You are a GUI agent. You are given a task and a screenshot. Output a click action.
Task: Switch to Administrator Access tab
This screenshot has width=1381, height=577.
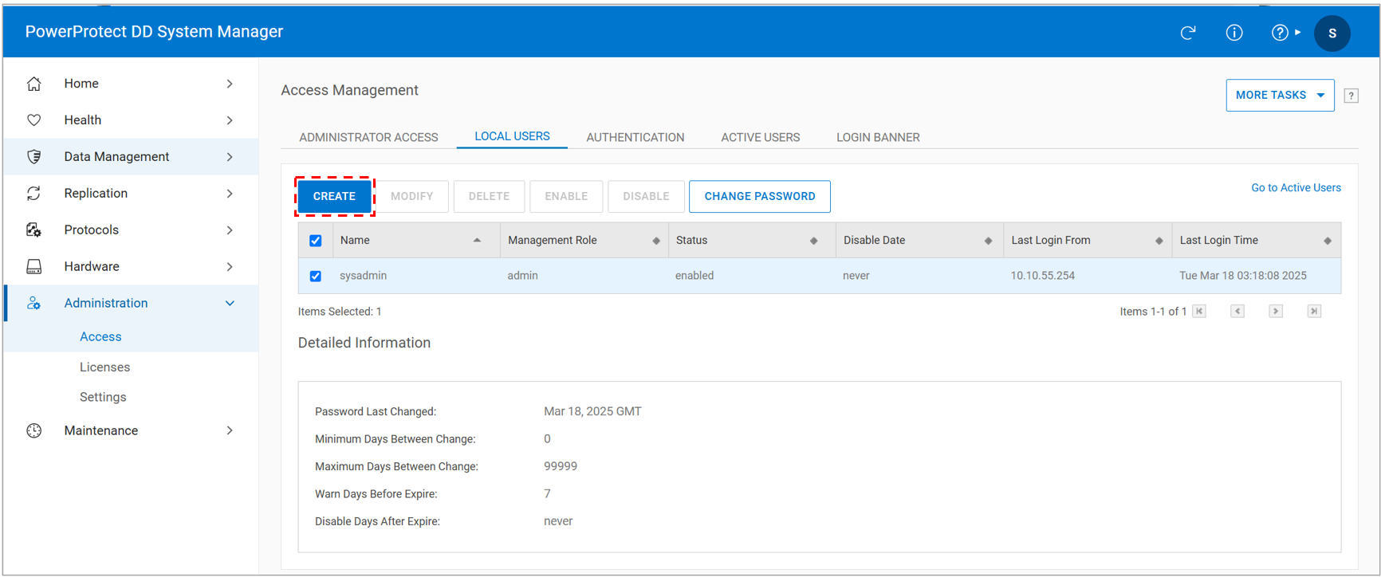(368, 137)
